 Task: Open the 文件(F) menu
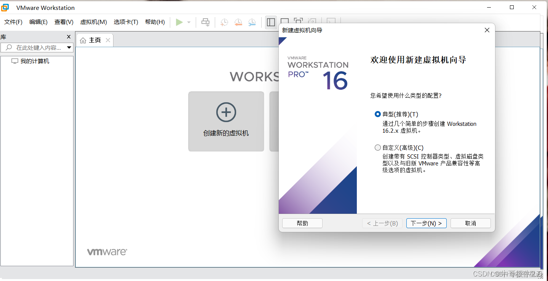pos(13,22)
